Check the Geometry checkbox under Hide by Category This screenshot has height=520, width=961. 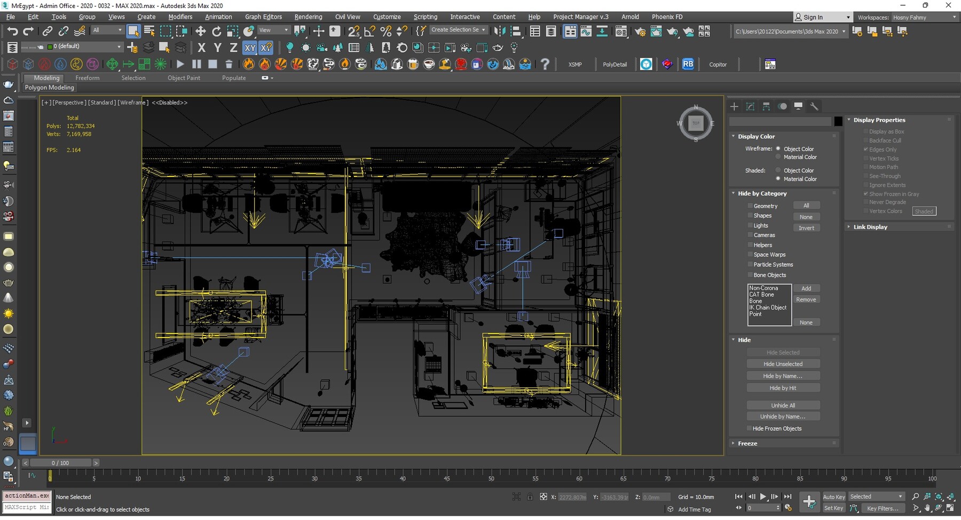(x=751, y=206)
